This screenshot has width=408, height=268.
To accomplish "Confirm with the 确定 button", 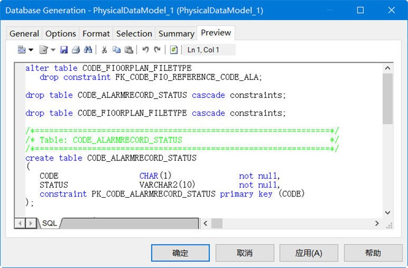I will (x=180, y=253).
